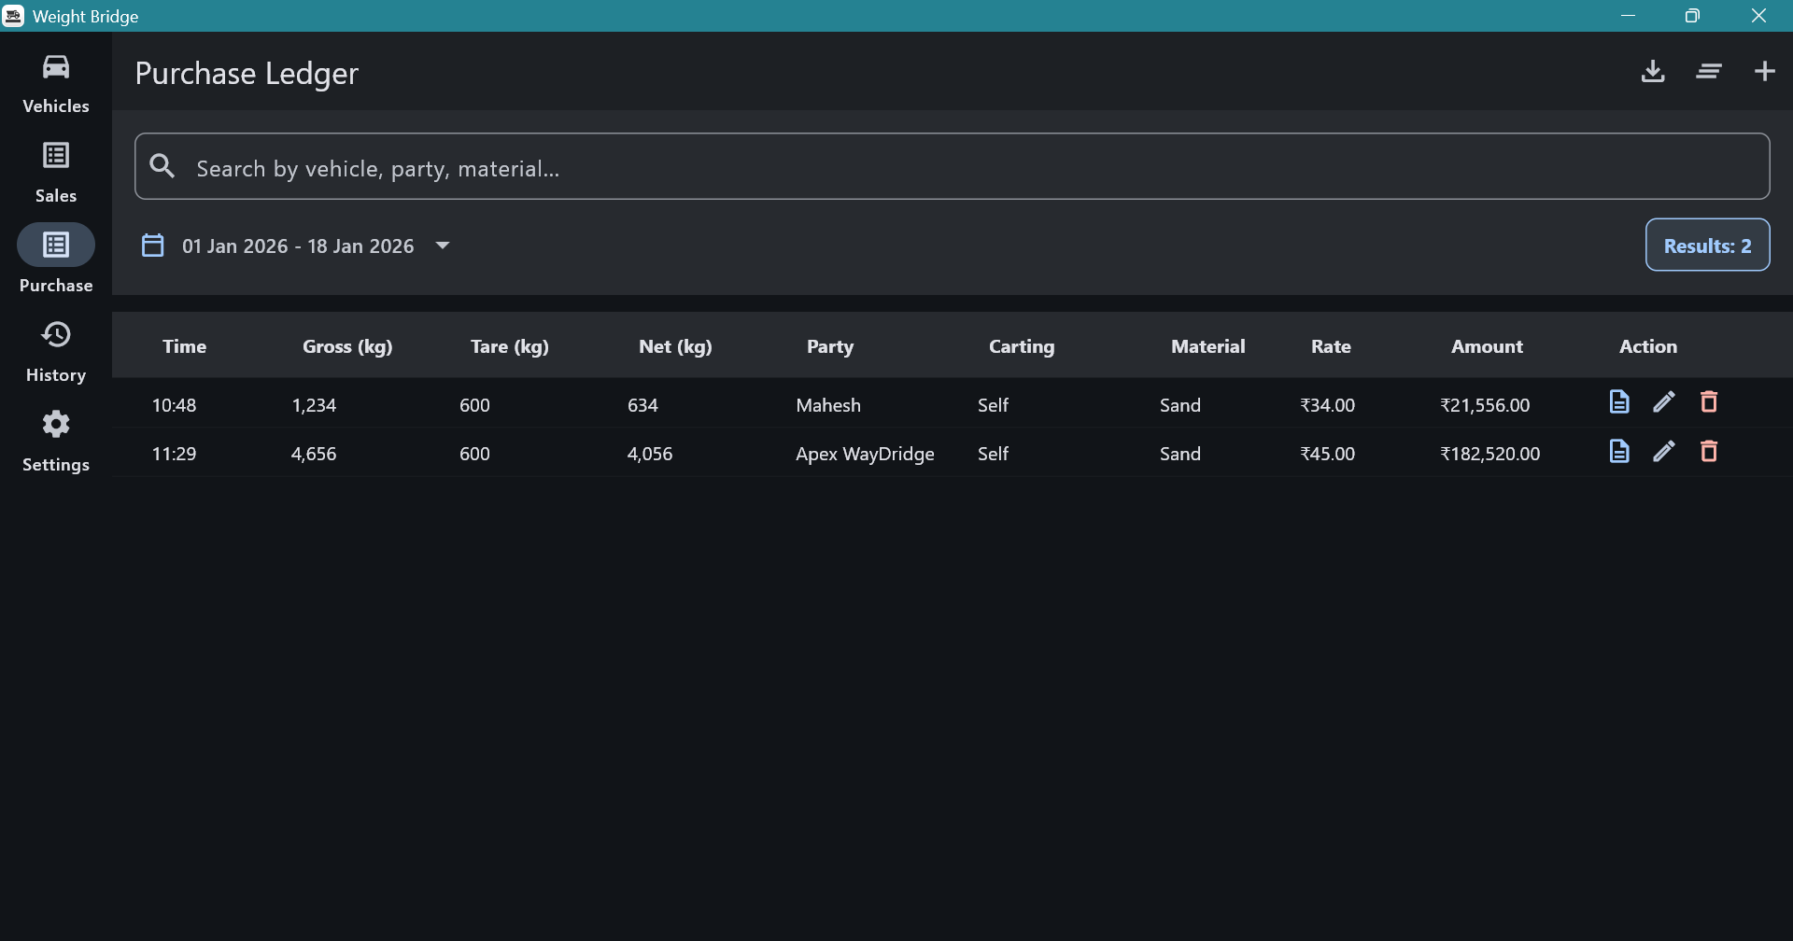This screenshot has height=941, width=1793.
Task: Edit the Apex WayDridge purchase entry
Action: [x=1664, y=451]
